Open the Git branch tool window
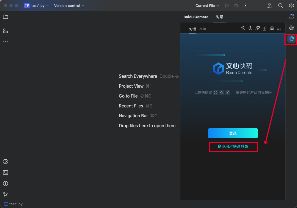Screen dimensions: 297x208 [x=5, y=194]
